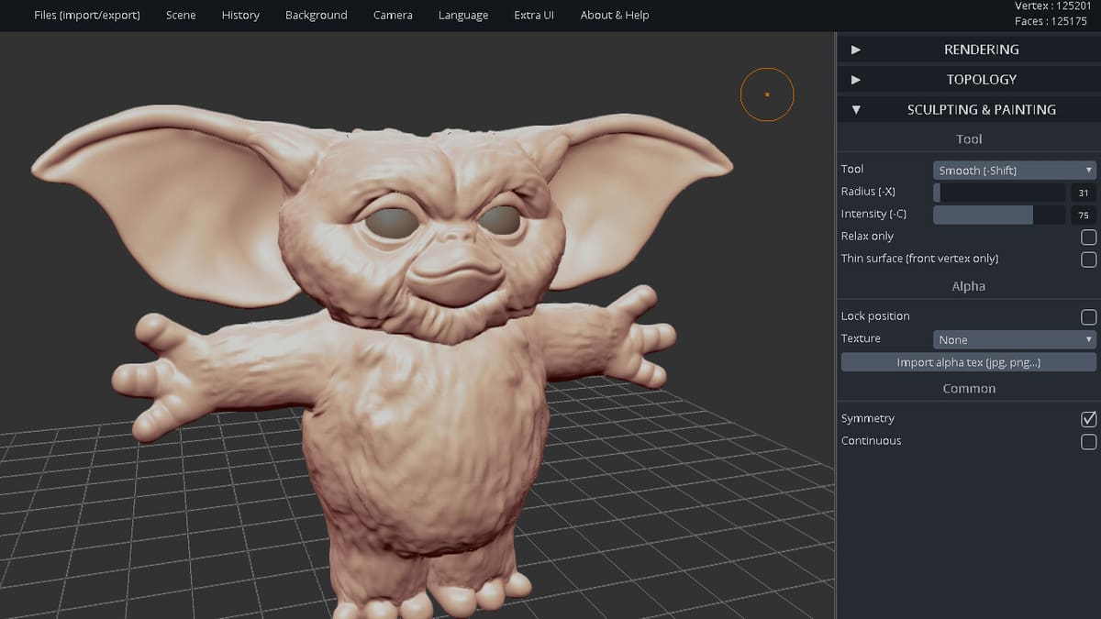Viewport: 1101px width, 619px height.
Task: Adjust the Radius slider
Action: tap(999, 193)
